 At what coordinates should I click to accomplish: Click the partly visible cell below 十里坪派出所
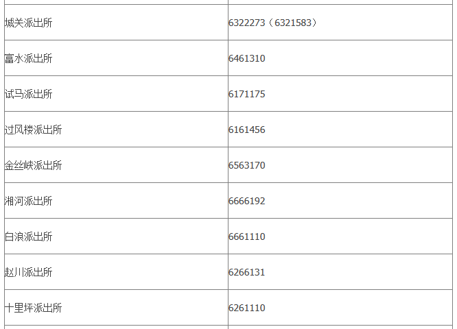click(115, 327)
